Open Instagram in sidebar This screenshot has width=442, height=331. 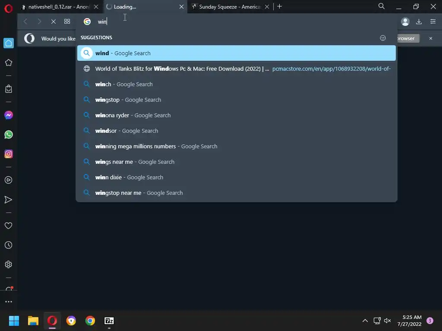pyautogui.click(x=9, y=154)
